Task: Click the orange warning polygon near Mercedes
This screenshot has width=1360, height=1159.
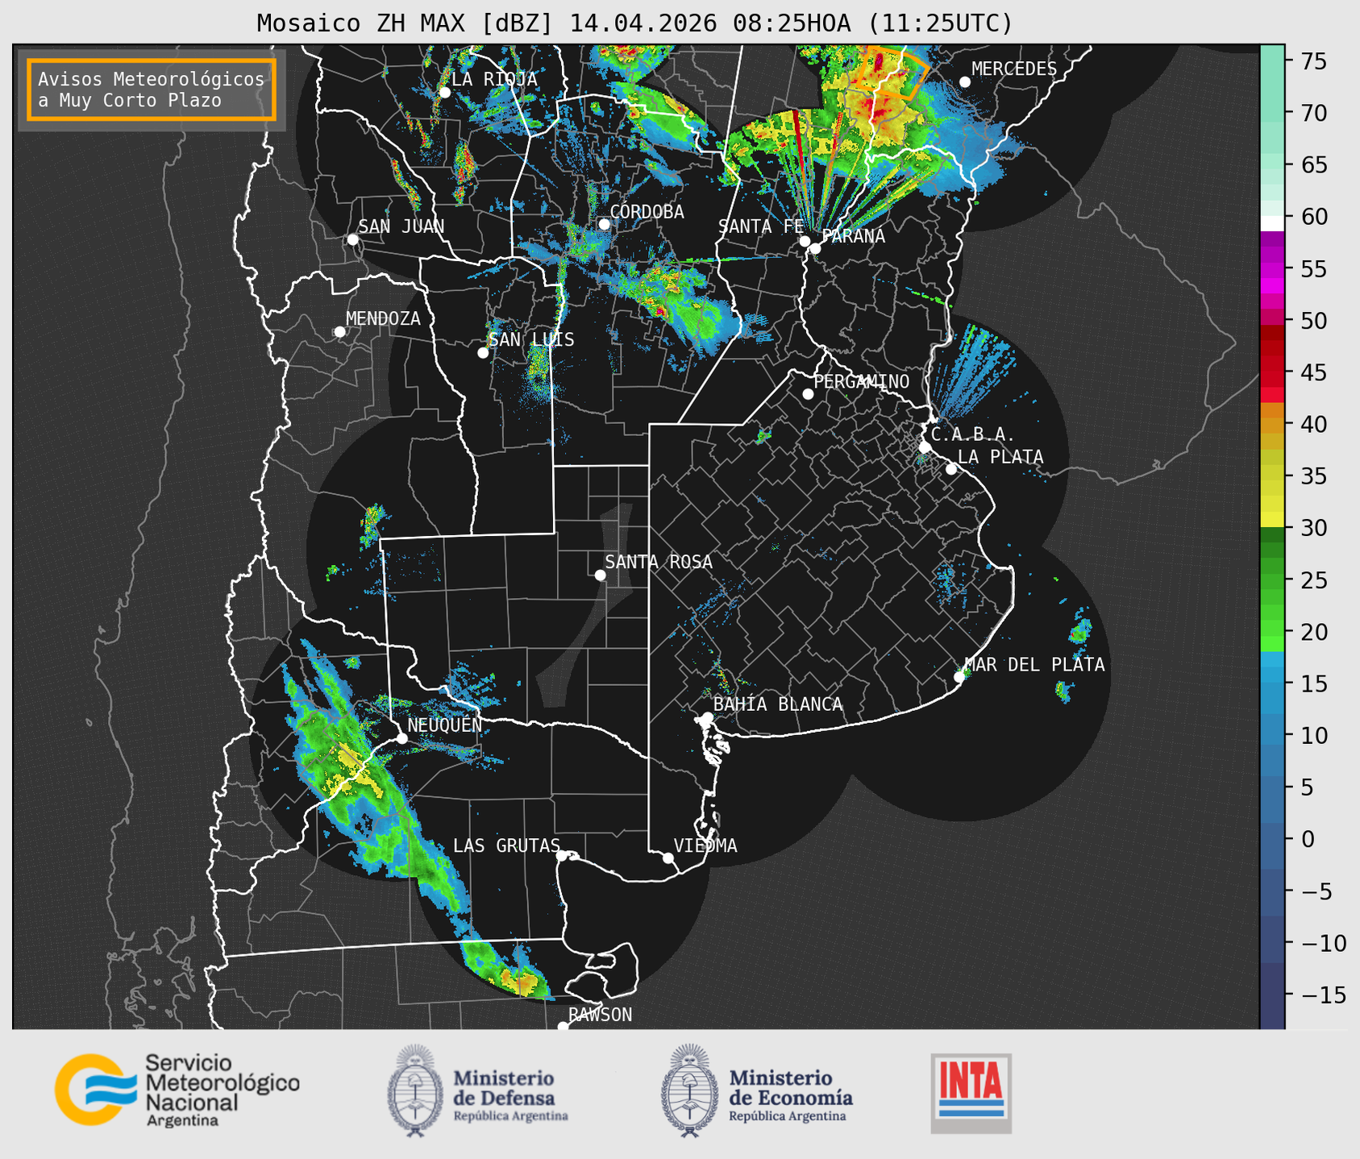Action: click(892, 71)
